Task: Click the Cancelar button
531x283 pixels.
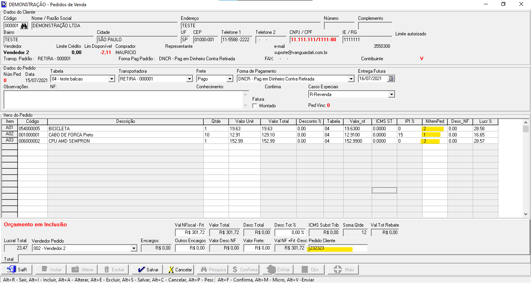Action: (x=179, y=269)
